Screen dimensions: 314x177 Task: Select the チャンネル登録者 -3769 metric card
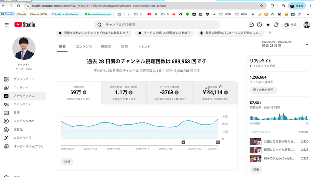tap(170, 93)
